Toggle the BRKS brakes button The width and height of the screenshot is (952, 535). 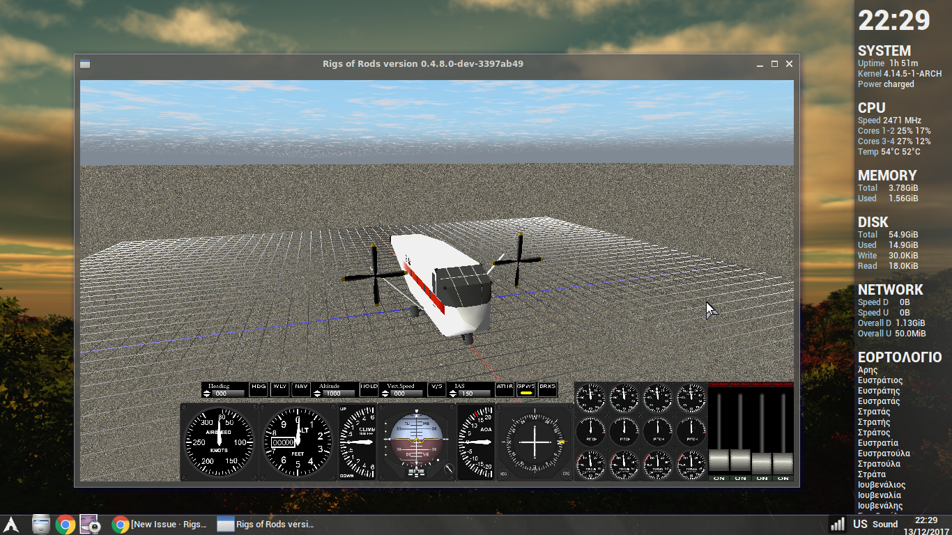pos(548,389)
